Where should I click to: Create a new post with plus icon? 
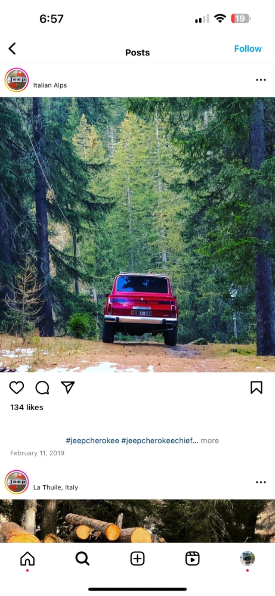tap(137, 559)
